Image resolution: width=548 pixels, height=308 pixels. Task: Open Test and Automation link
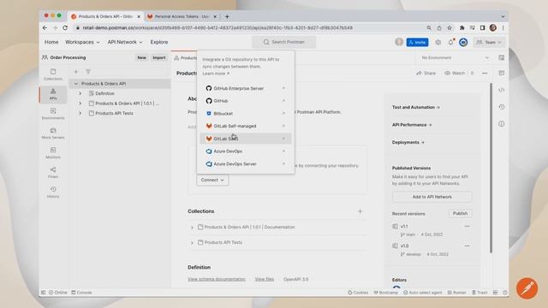[x=416, y=107]
